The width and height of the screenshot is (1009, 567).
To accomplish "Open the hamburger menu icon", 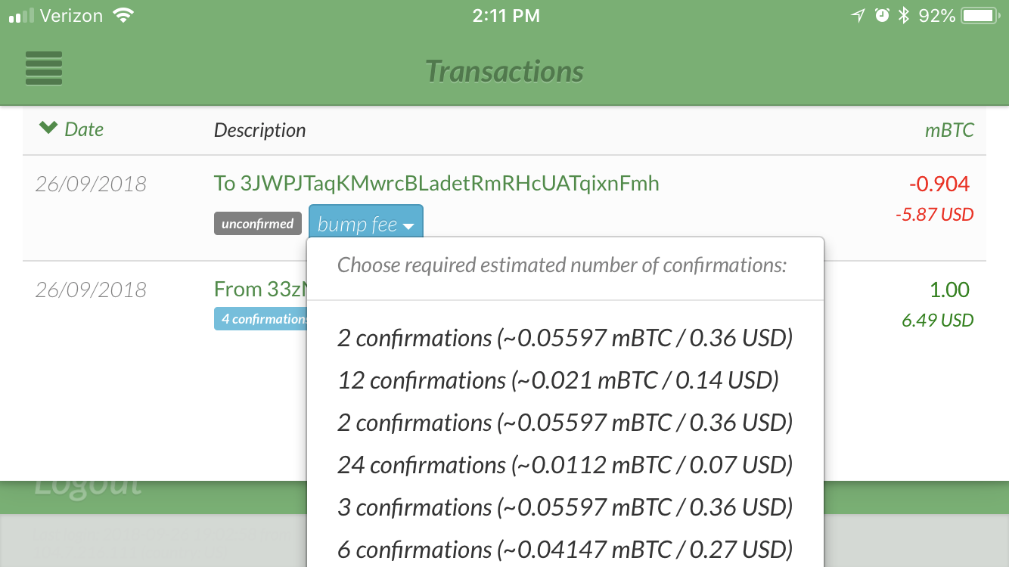I will pyautogui.click(x=44, y=69).
